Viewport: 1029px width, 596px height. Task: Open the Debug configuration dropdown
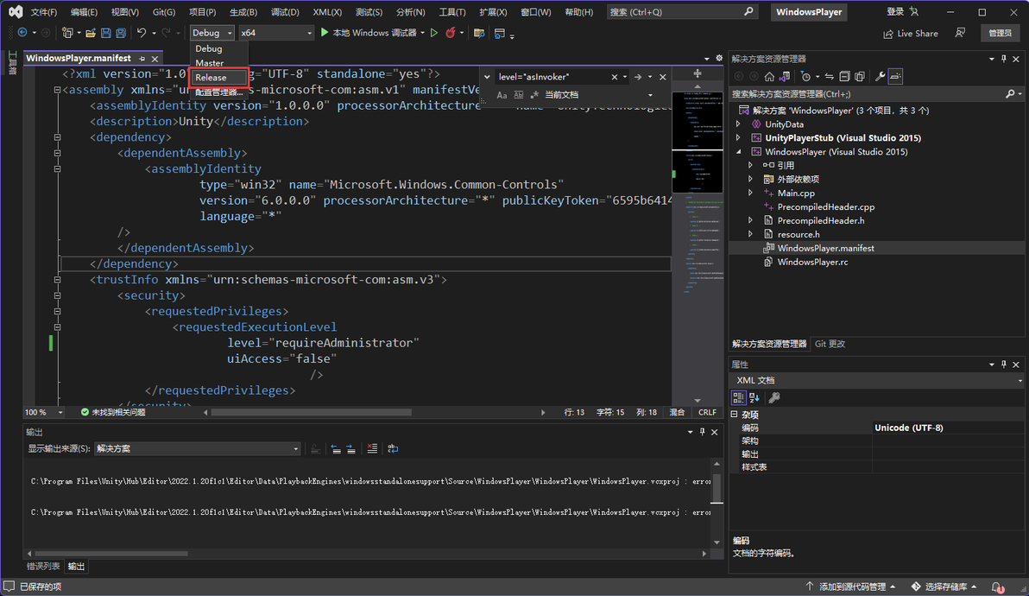[x=212, y=33]
